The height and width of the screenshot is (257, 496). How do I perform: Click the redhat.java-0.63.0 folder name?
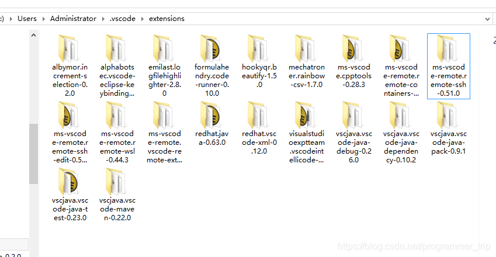click(x=211, y=138)
